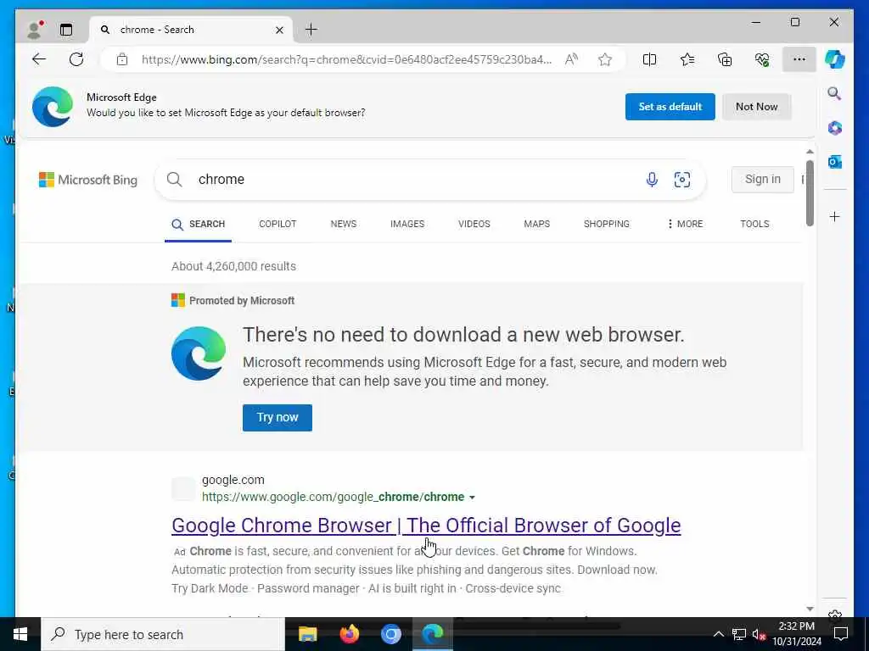
Task: Click scroll down arrow of page
Action: pyautogui.click(x=810, y=609)
